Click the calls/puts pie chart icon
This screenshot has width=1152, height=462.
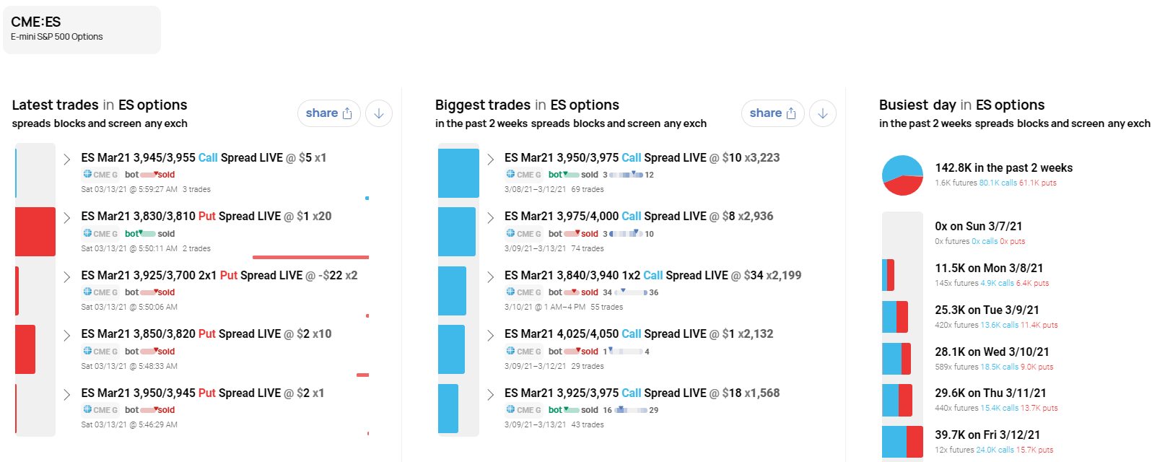[x=902, y=175]
